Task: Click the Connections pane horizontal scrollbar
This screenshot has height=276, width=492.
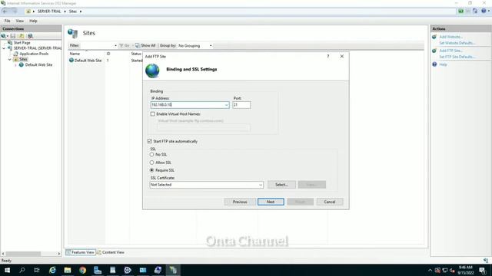Action: tap(23, 254)
